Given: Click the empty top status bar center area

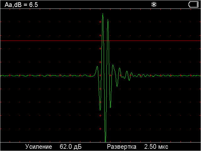Looking at the screenshot, I should point(94,4).
